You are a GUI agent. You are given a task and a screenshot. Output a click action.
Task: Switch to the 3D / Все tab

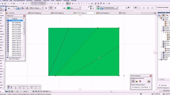[122, 13]
